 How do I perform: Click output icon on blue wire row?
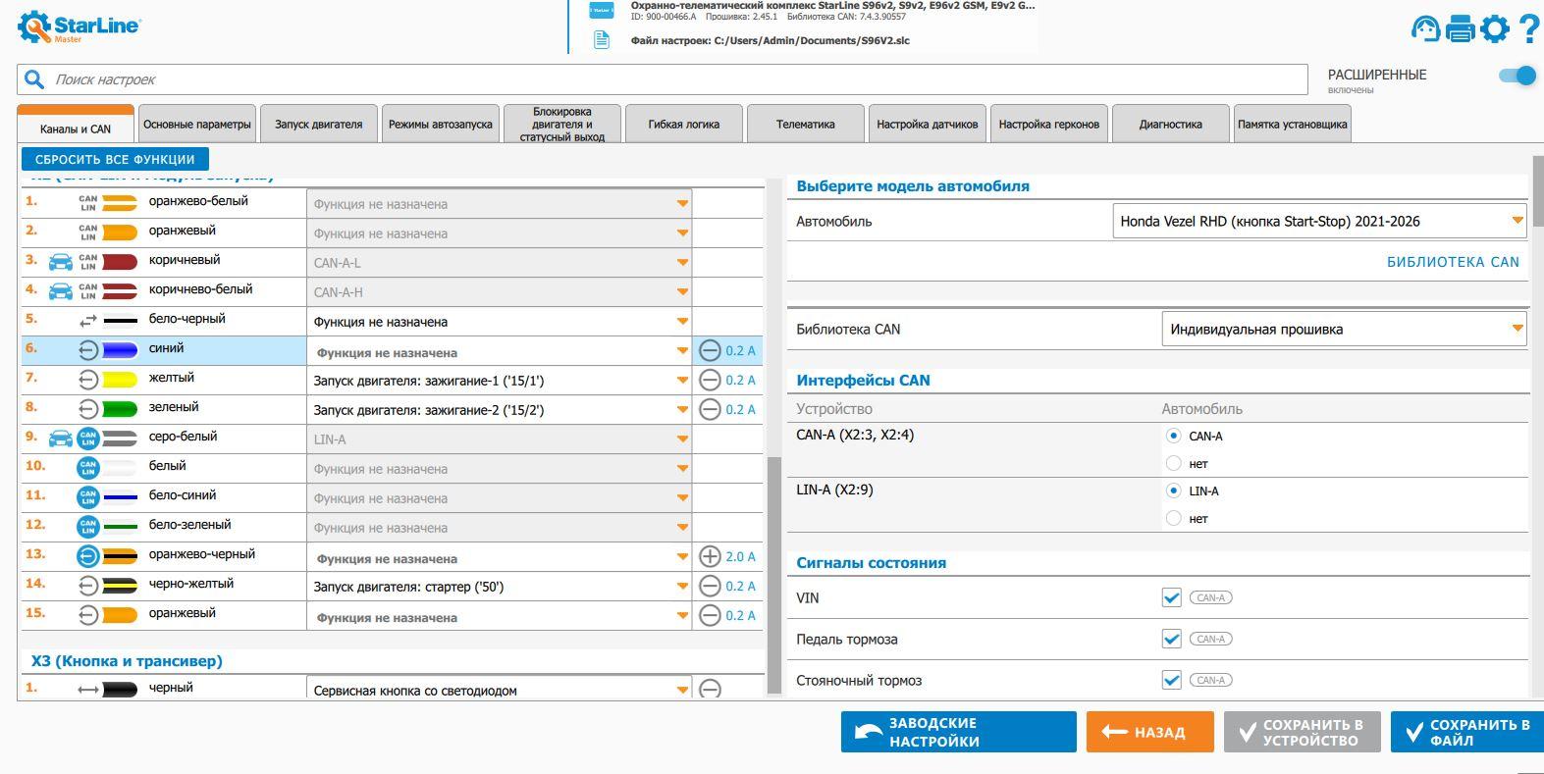(88, 350)
